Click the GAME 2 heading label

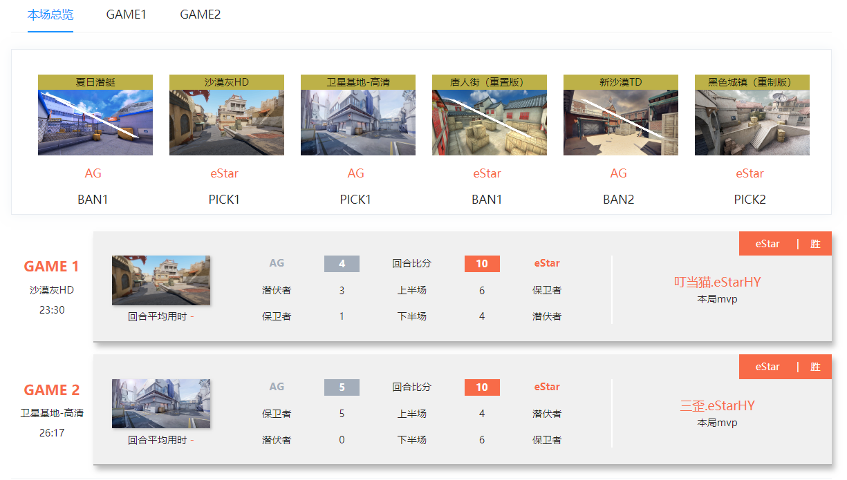coord(50,390)
